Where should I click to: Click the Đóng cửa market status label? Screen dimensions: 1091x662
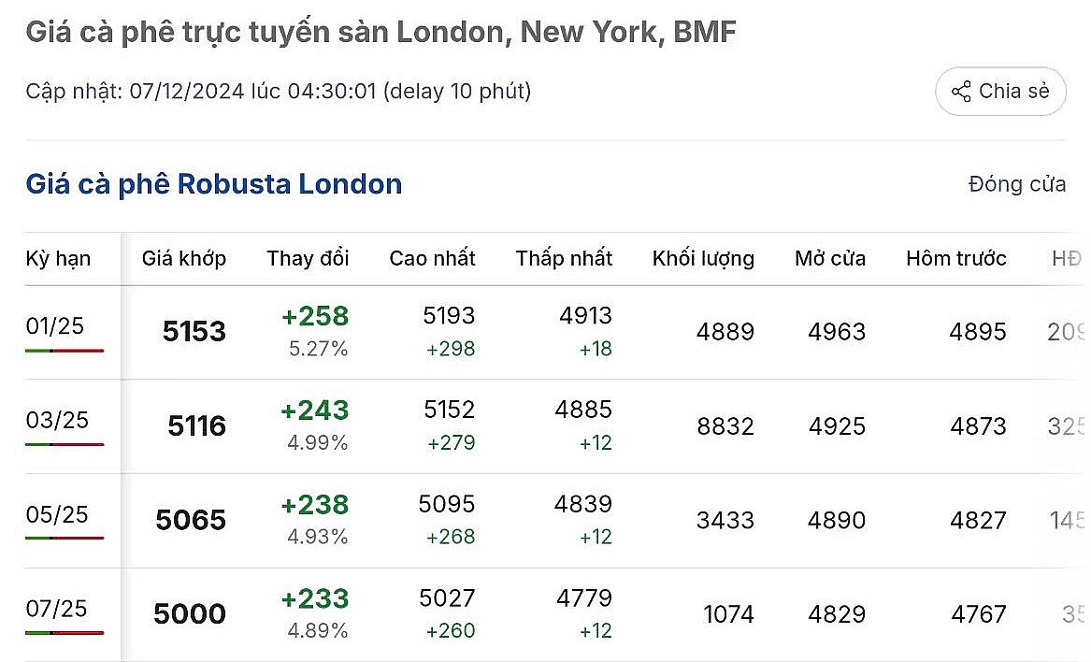click(x=1017, y=184)
